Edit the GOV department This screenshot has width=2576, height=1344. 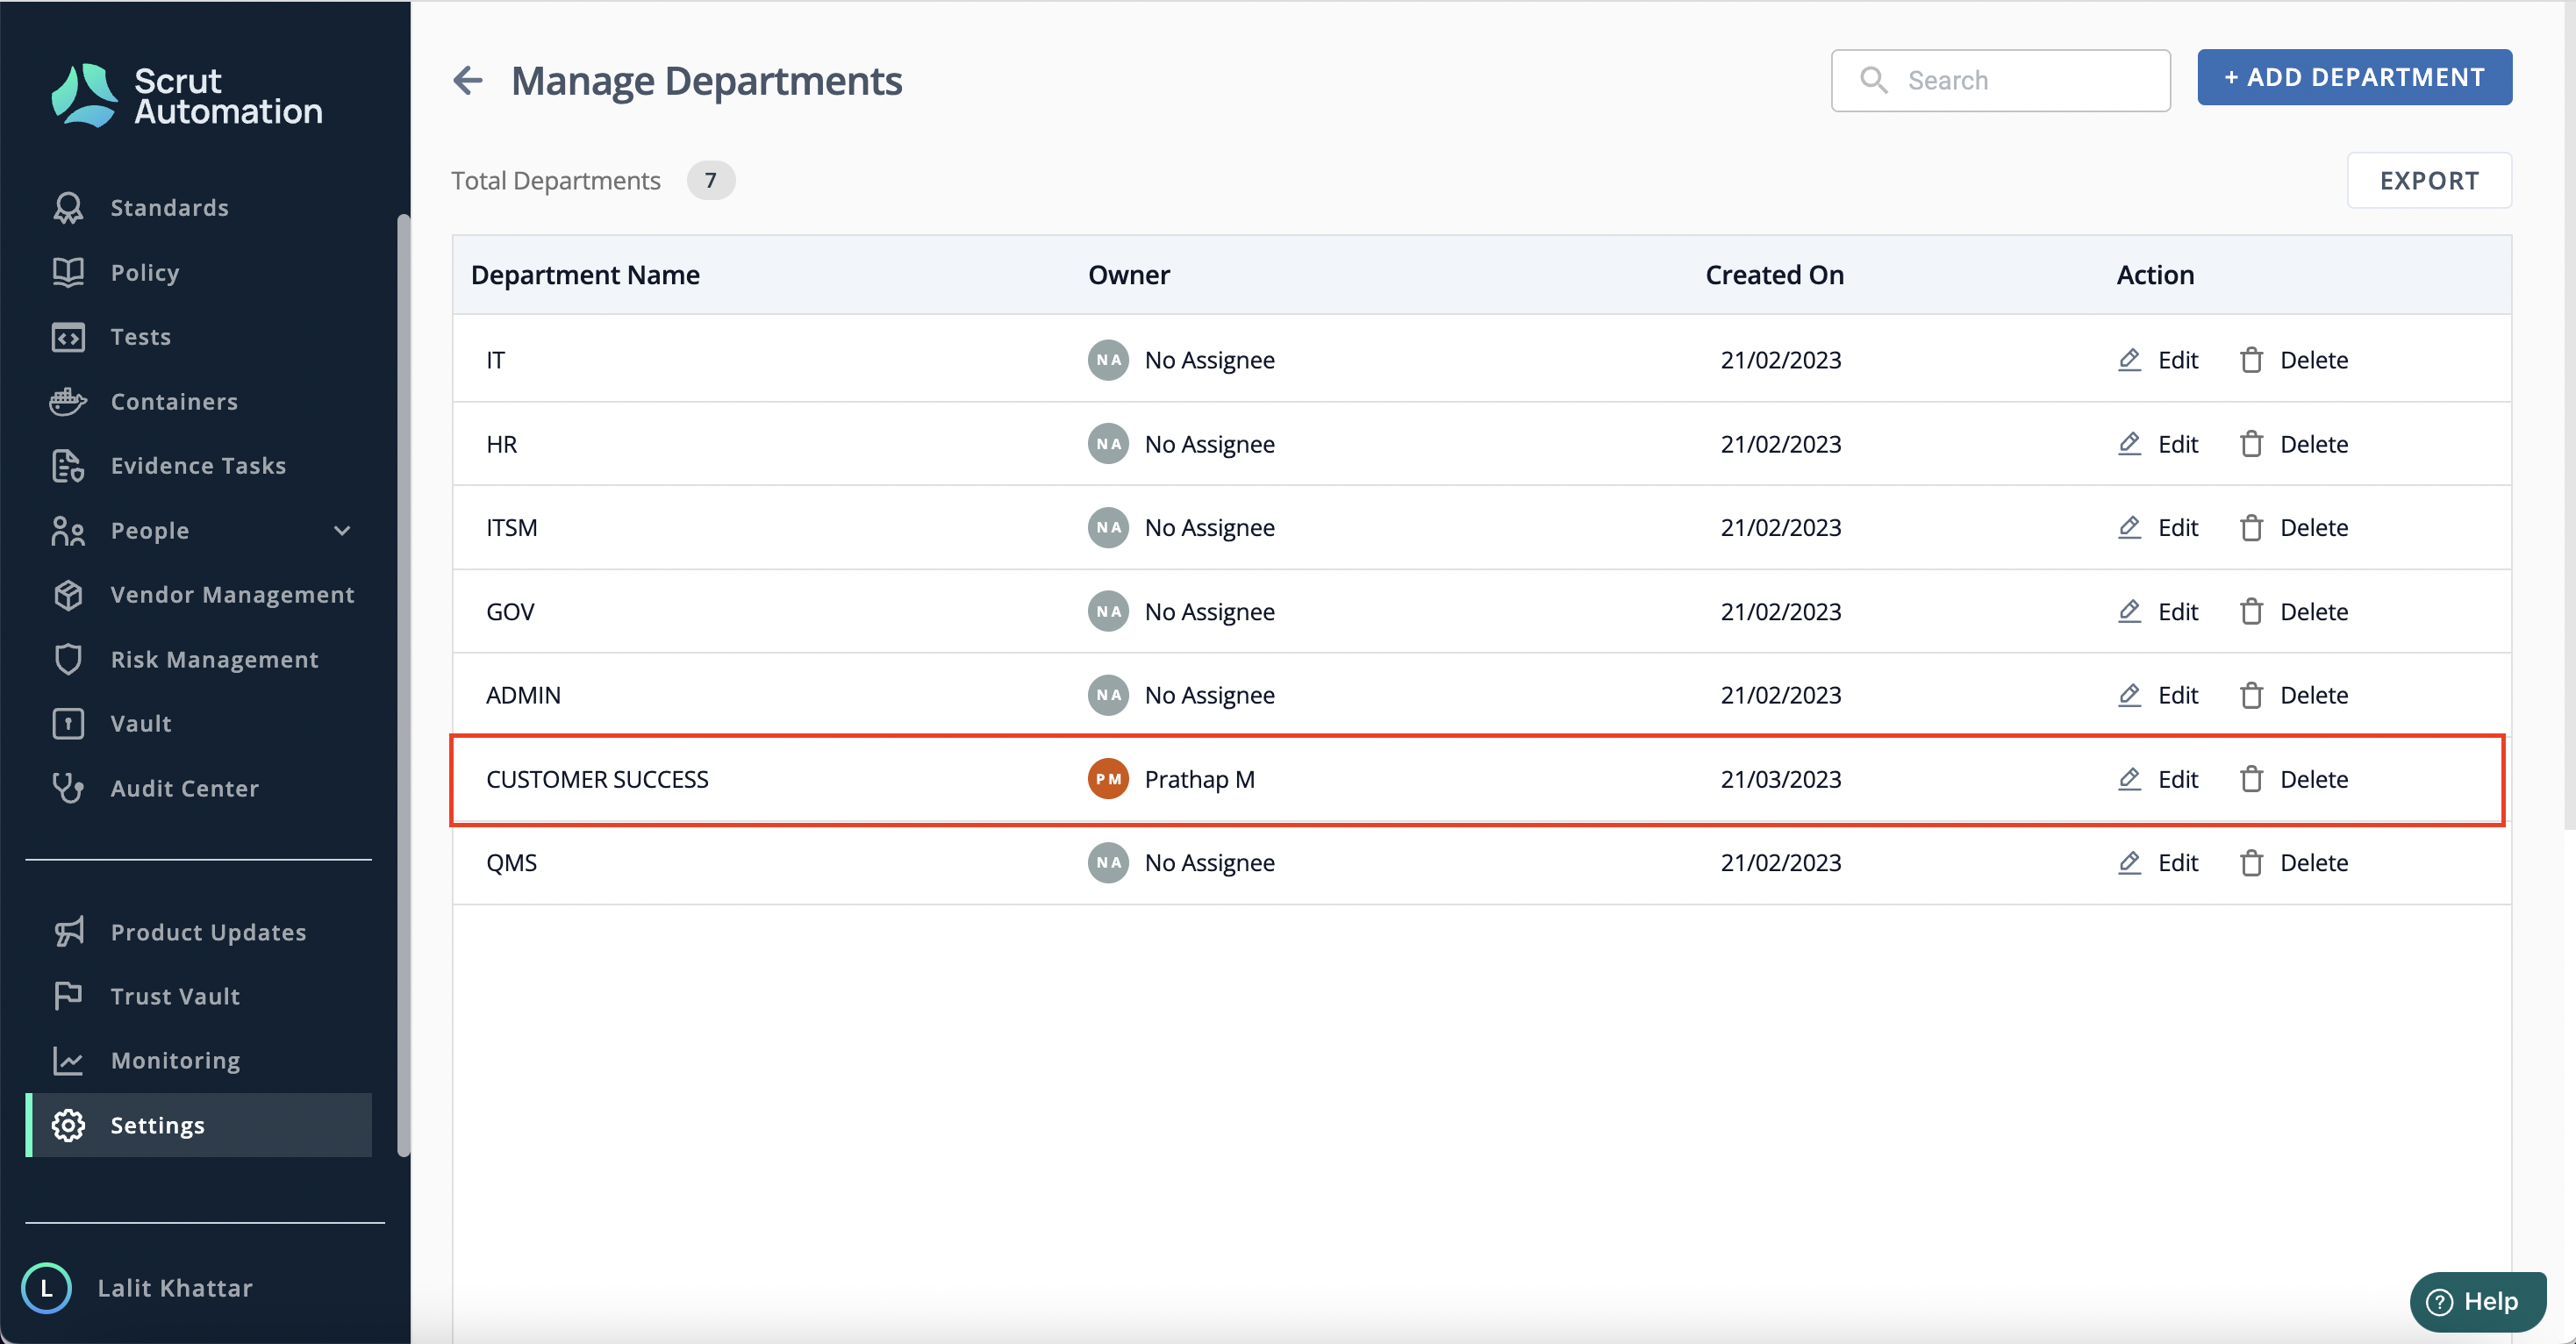2158,611
